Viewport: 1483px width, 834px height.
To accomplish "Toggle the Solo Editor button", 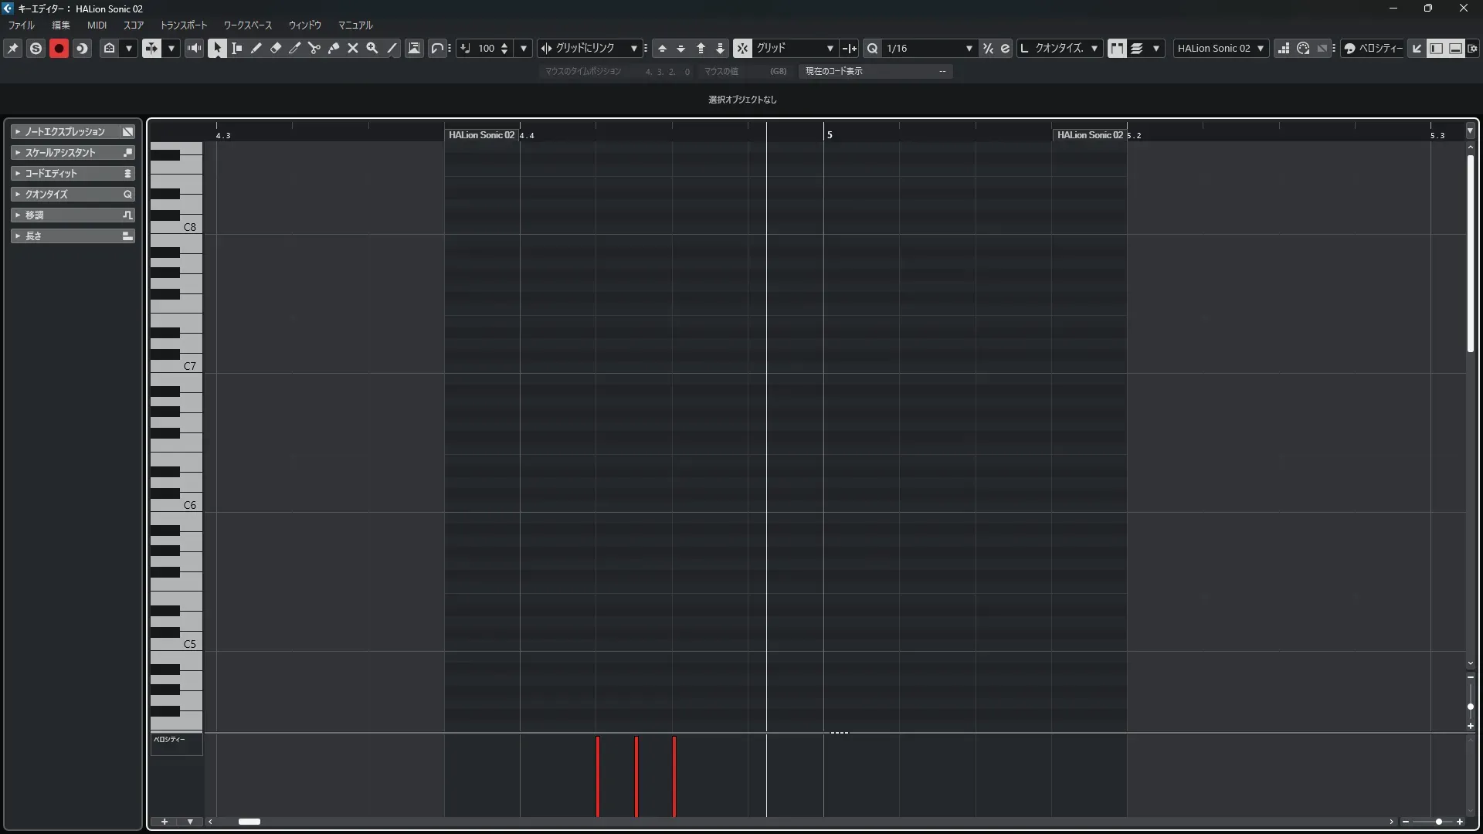I will coord(36,48).
